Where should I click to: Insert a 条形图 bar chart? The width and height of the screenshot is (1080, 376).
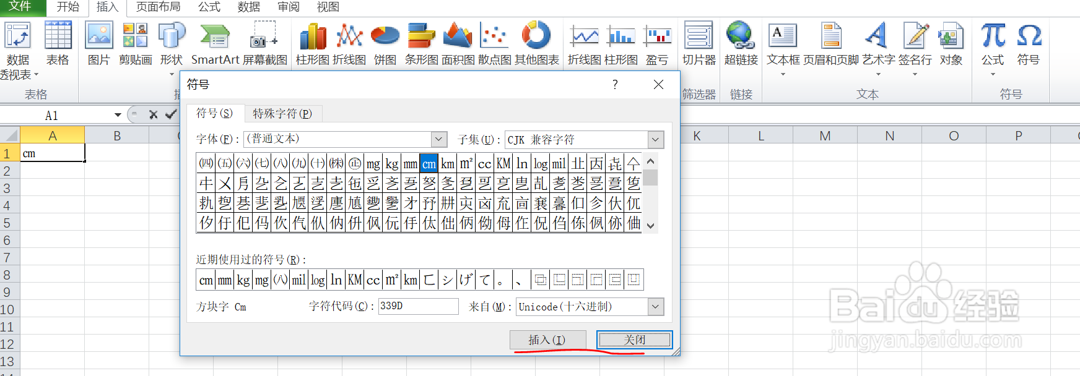pos(422,43)
